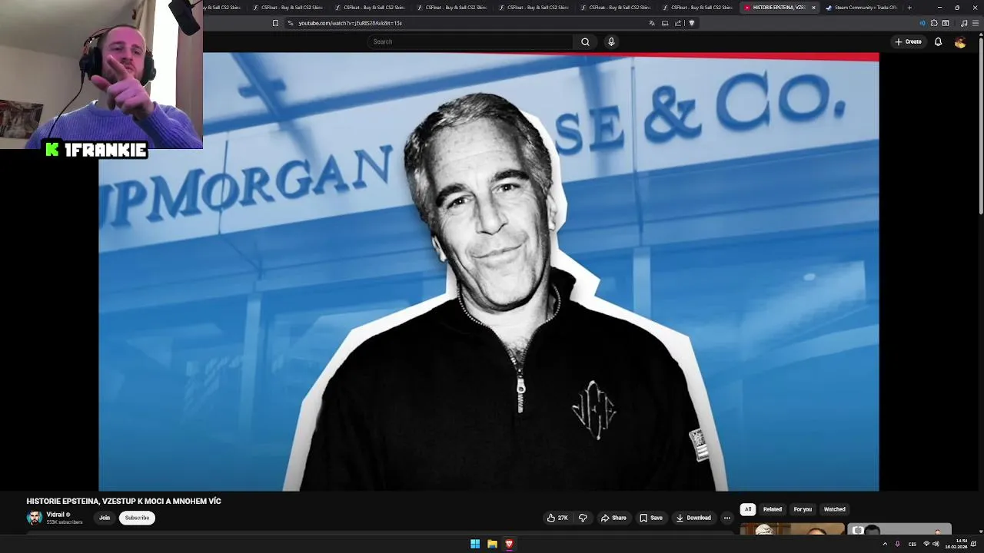The image size is (984, 553).
Task: Open the YouTube account avatar menu
Action: [x=960, y=42]
